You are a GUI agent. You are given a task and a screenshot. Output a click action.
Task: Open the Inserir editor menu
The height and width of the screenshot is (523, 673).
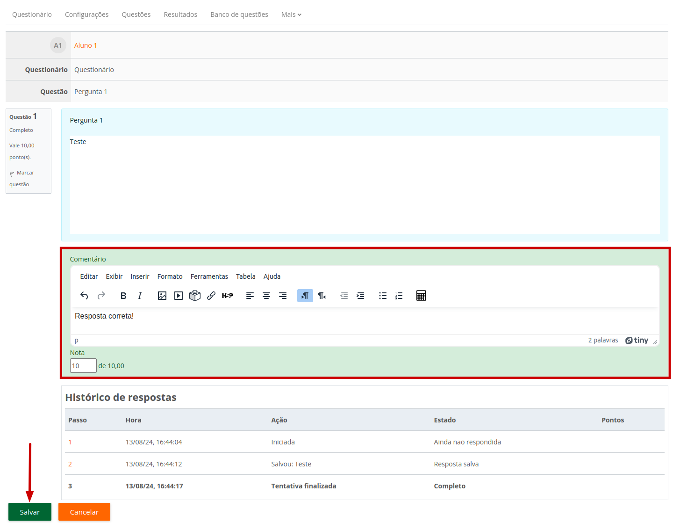tap(140, 276)
